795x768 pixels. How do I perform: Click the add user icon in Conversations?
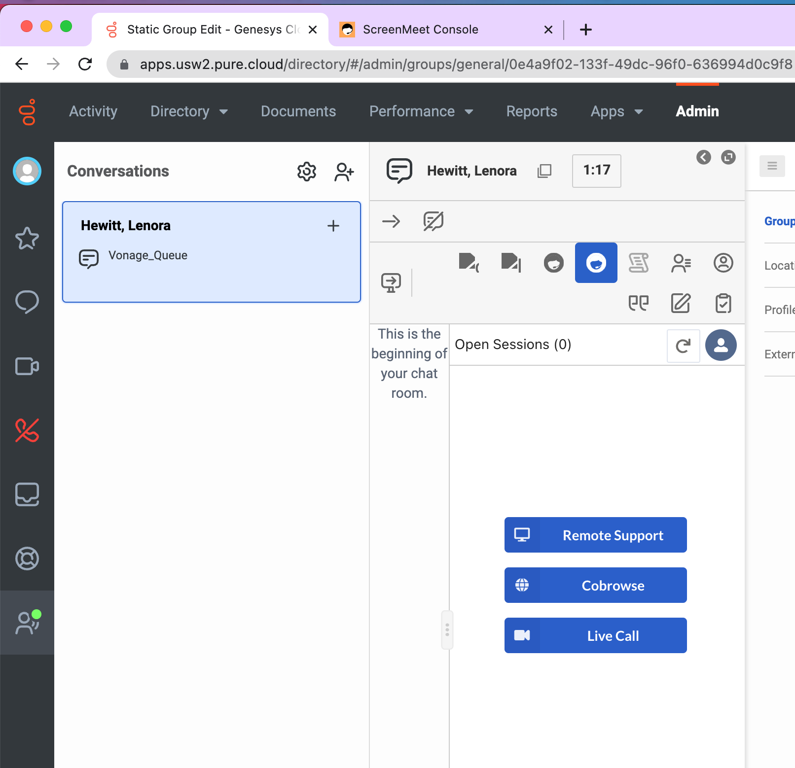[344, 172]
